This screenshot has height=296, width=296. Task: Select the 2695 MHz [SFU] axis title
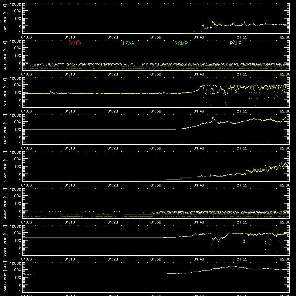point(5,166)
